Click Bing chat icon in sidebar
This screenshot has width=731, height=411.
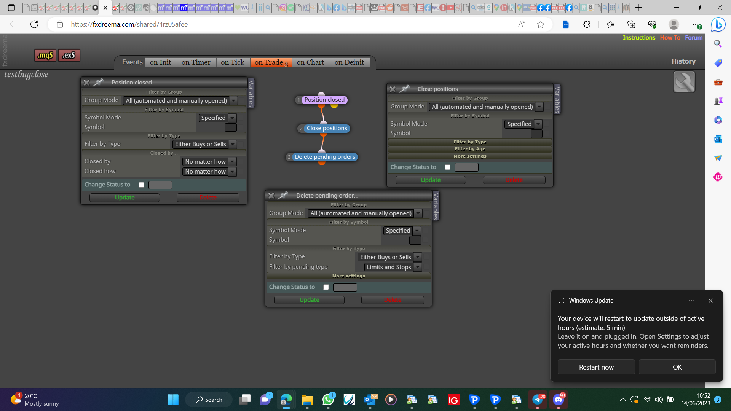point(718,25)
